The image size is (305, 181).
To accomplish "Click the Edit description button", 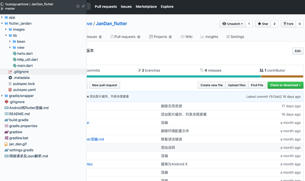I will click(x=297, y=51).
